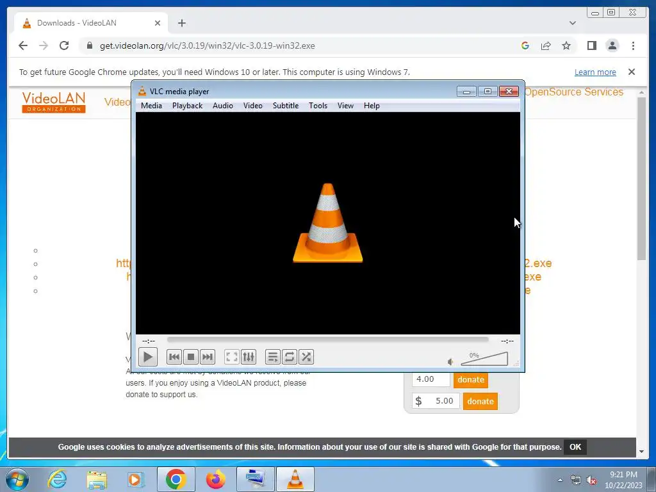The width and height of the screenshot is (656, 492).
Task: Open the Media menu in VLC
Action: pos(151,106)
